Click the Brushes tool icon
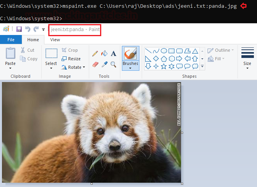257x187 pixels. (130, 53)
